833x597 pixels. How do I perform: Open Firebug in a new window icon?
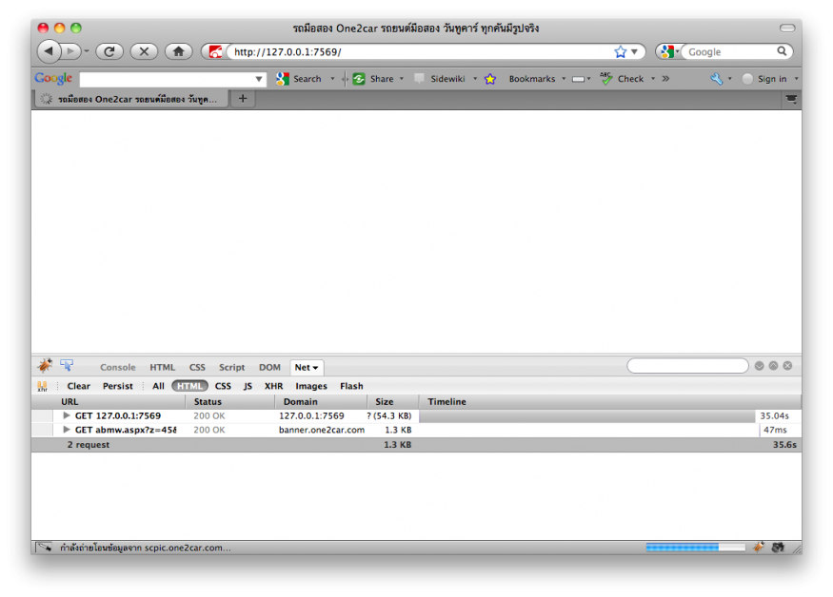(773, 366)
